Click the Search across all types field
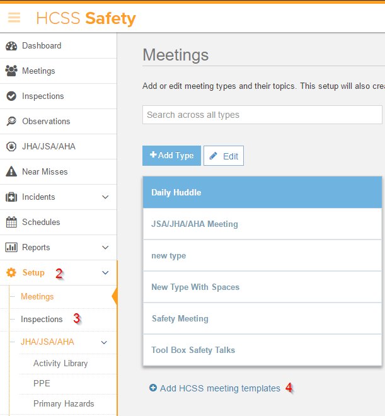 point(262,115)
